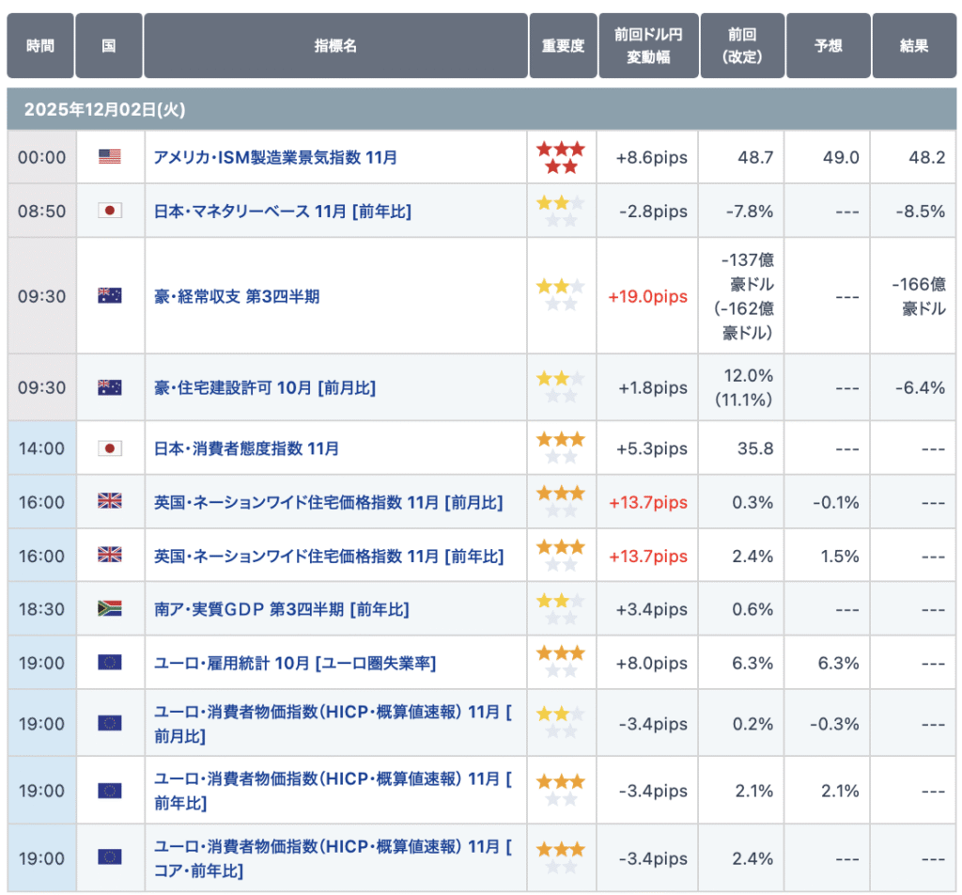Click the Japan flag in the 14:00 row
Image resolution: width=962 pixels, height=895 pixels.
coord(109,448)
